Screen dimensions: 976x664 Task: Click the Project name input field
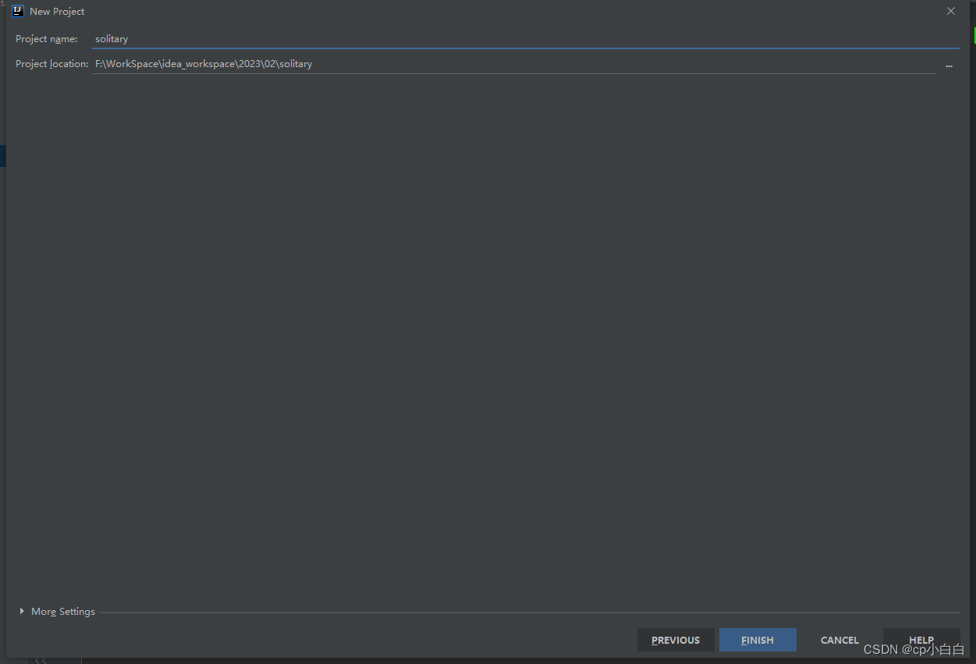click(525, 38)
